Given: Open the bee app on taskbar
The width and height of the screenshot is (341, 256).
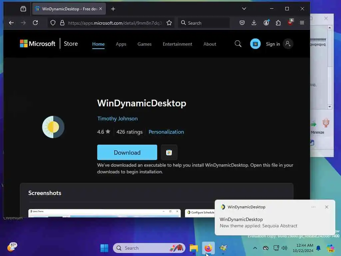Looking at the screenshot, I should coord(223,248).
